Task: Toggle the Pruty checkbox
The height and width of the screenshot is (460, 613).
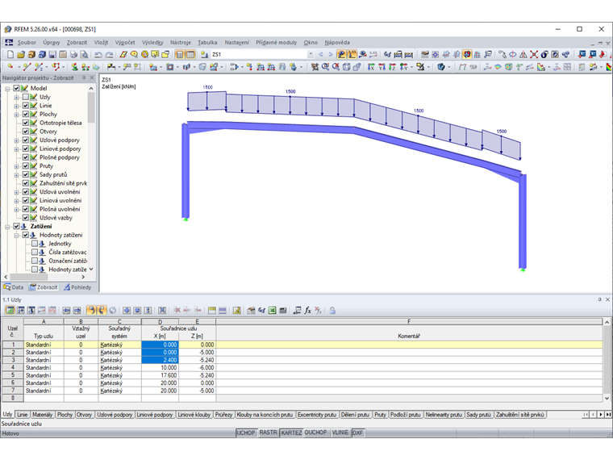Action: tap(26, 166)
